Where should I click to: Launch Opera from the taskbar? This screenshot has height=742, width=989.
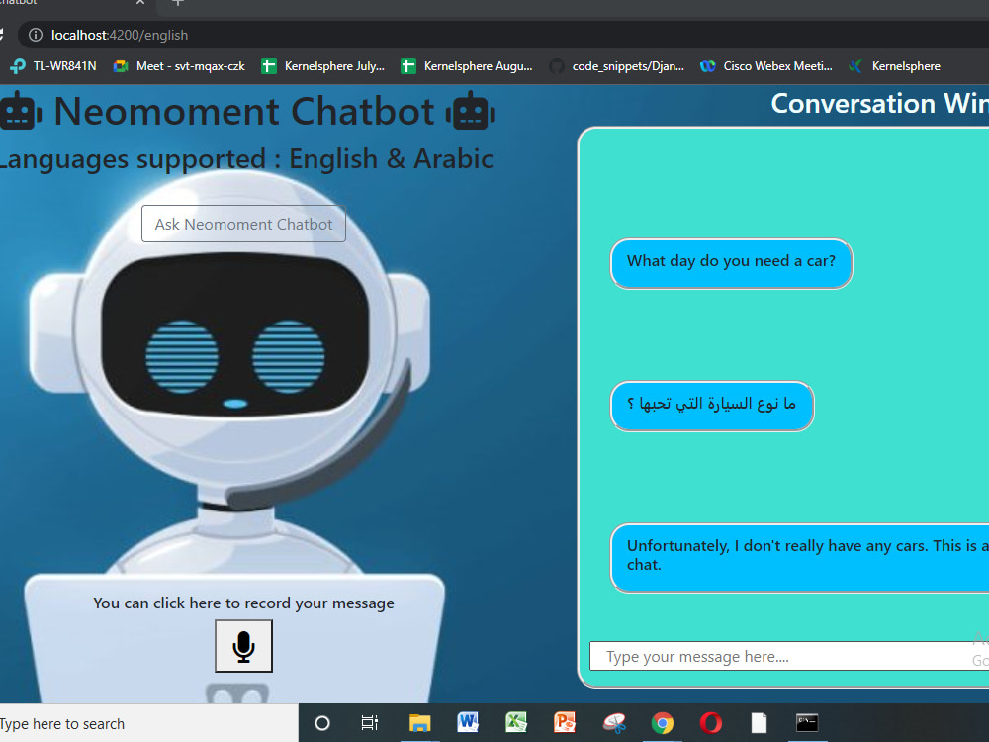[710, 723]
